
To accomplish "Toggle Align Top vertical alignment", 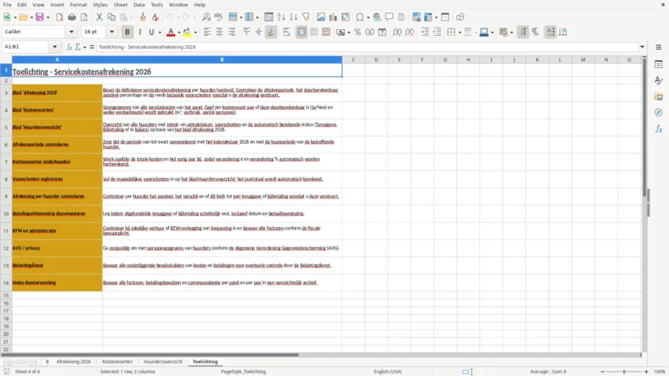I will 246,32.
